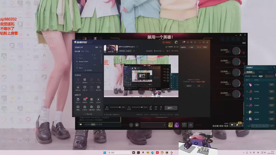Open the live tool with red notification badge

(x=85, y=100)
